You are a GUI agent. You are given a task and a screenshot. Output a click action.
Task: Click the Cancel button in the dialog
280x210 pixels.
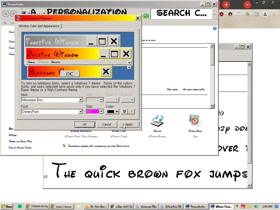pos(107,124)
